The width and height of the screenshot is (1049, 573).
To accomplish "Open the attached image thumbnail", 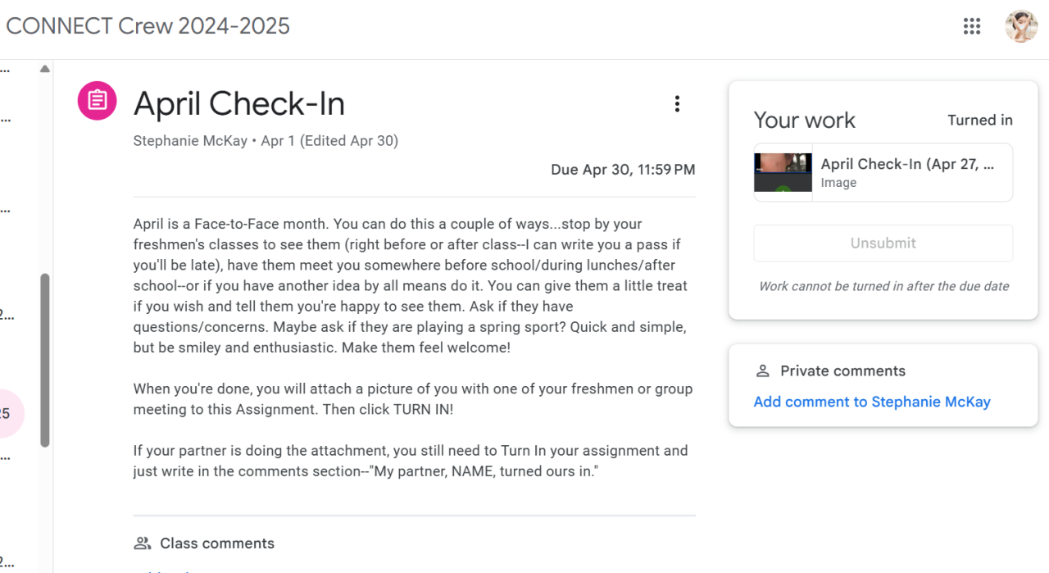I will click(783, 172).
